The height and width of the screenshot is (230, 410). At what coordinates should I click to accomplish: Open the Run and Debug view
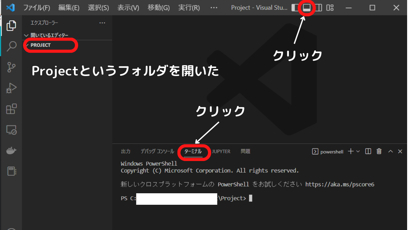pos(11,88)
